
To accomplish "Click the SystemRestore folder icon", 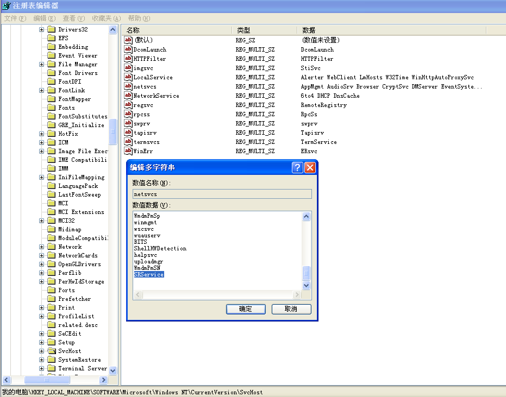I will point(51,360).
